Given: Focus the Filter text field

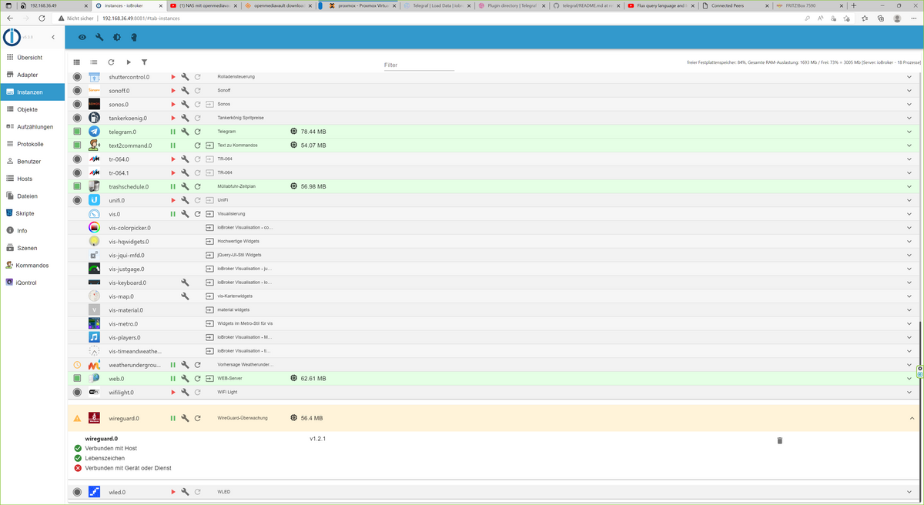Looking at the screenshot, I should 419,65.
